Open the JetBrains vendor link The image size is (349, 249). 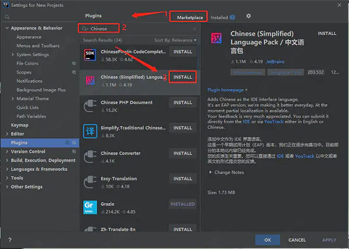(x=275, y=62)
